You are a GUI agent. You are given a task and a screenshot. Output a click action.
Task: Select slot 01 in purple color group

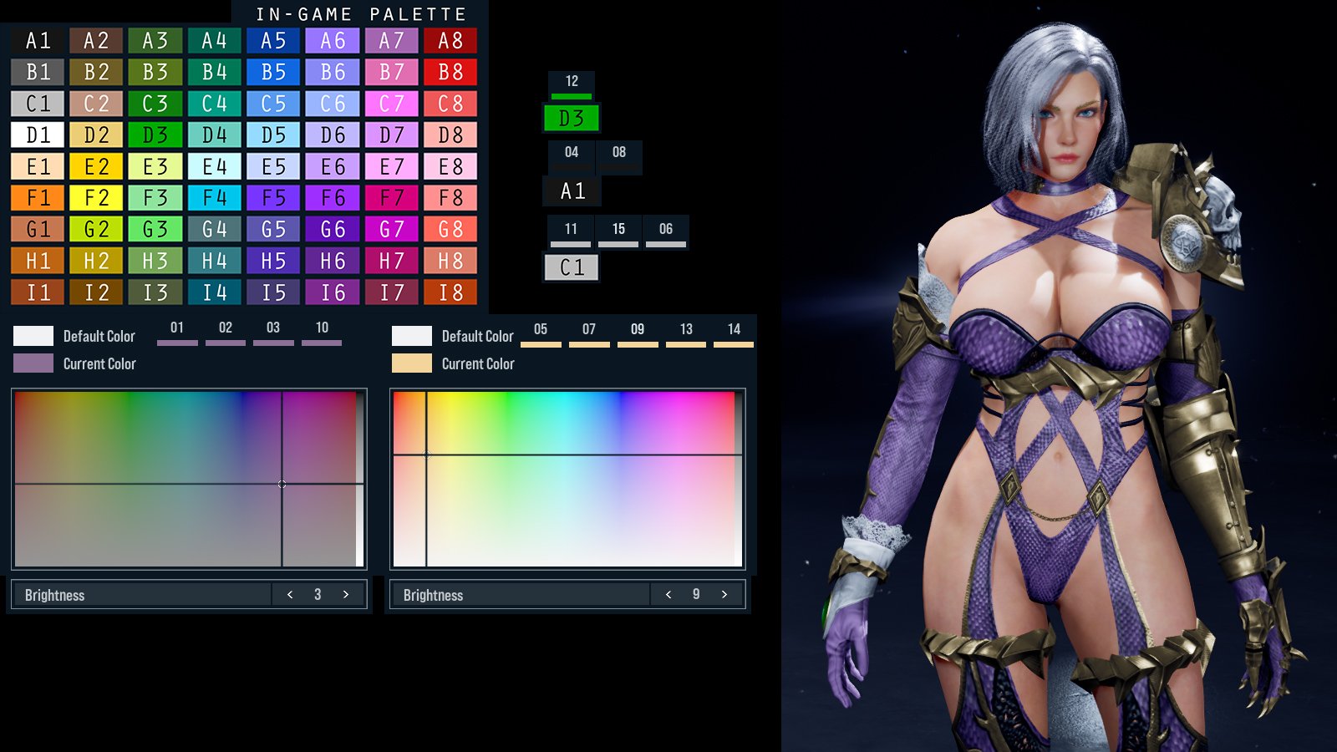point(177,332)
